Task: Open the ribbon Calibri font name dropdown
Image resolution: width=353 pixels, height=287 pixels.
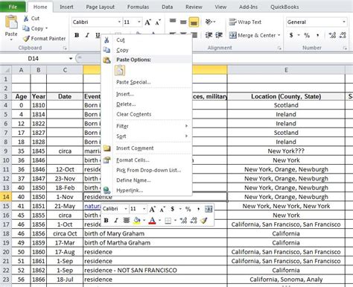Action: click(x=119, y=22)
